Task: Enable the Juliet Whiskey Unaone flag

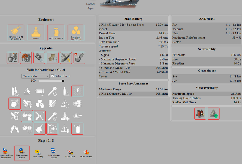Action: click(54, 153)
